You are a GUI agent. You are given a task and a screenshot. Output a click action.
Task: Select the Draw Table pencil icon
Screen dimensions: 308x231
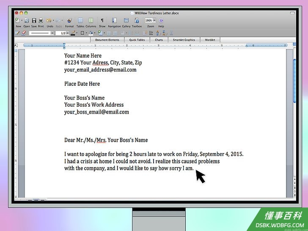pos(17,33)
